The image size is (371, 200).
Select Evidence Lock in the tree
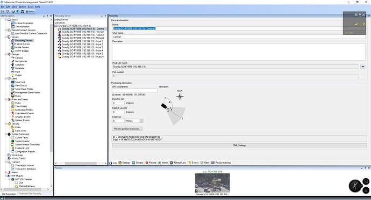point(22,148)
